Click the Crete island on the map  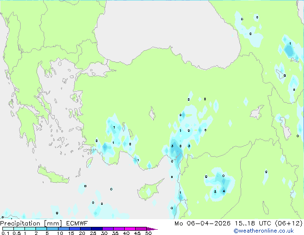(x=53, y=176)
